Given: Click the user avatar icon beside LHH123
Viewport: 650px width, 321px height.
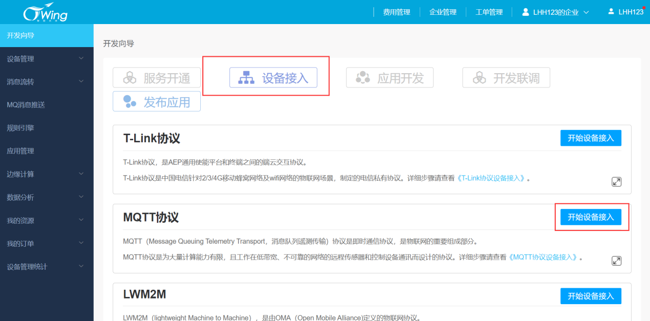Looking at the screenshot, I should pos(611,11).
